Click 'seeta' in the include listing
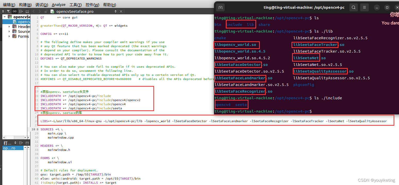Image resolution: width=399 pixels, height=185 pixels. (241, 105)
